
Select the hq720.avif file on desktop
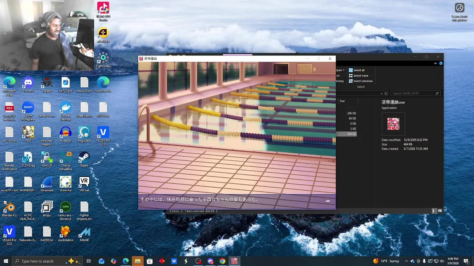pos(66,85)
